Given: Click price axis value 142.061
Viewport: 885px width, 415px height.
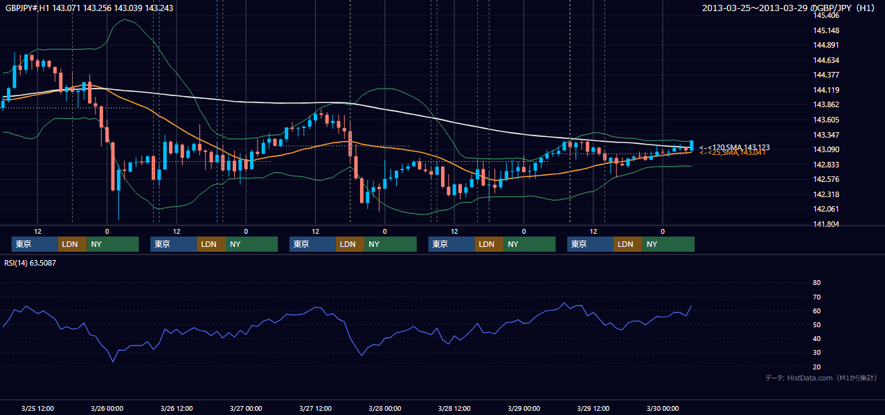Looking at the screenshot, I should tap(826, 209).
